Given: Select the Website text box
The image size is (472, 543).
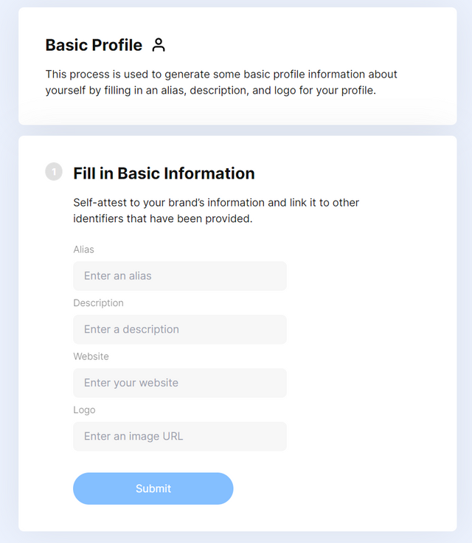Looking at the screenshot, I should click(x=180, y=383).
